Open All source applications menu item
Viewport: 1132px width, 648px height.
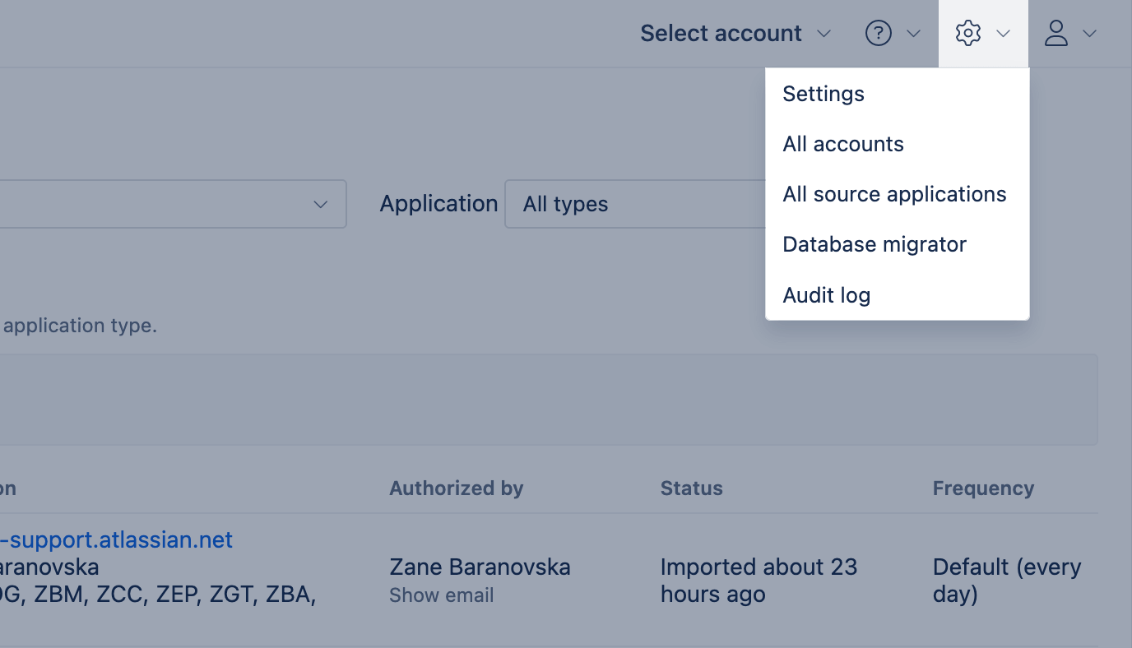[894, 194]
